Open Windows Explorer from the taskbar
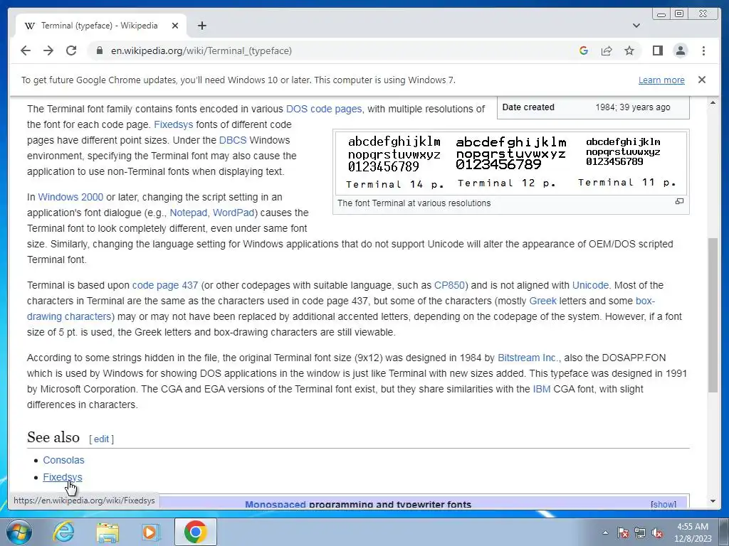Viewport: 729px width, 546px height. (x=107, y=532)
